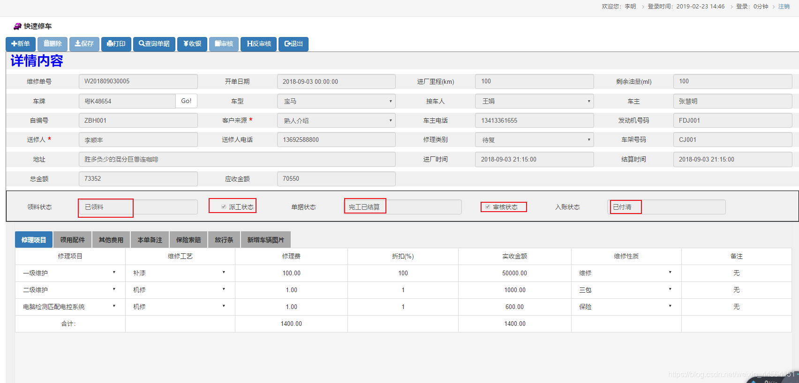Click the 反审核 reverse audit button
This screenshot has height=383, width=799.
pos(259,44)
